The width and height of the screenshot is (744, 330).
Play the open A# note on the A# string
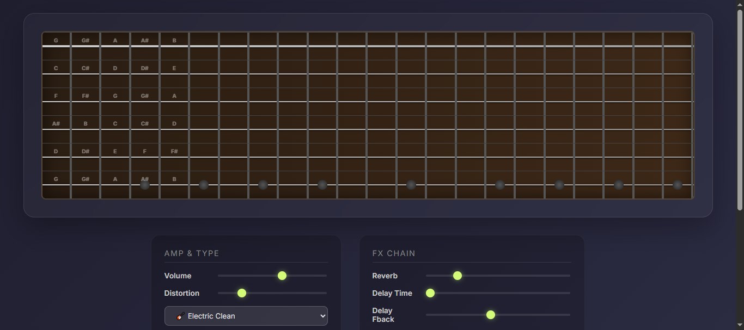pyautogui.click(x=56, y=123)
